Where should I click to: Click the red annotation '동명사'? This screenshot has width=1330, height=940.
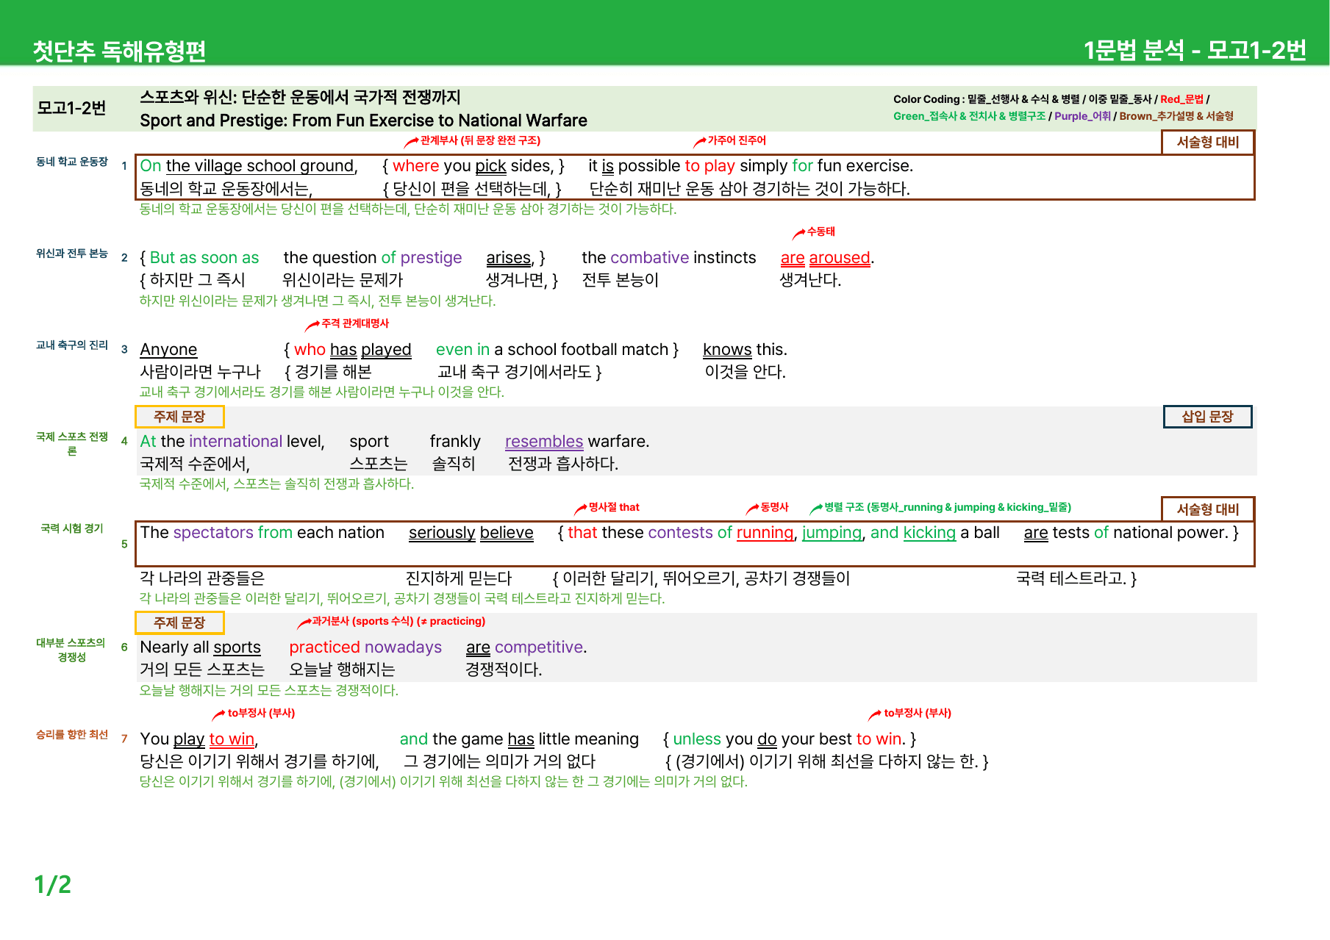tap(774, 507)
